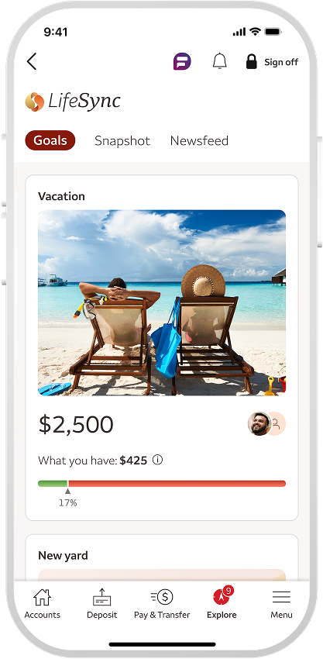Select the Goals tab
The height and width of the screenshot is (659, 323).
pos(50,140)
